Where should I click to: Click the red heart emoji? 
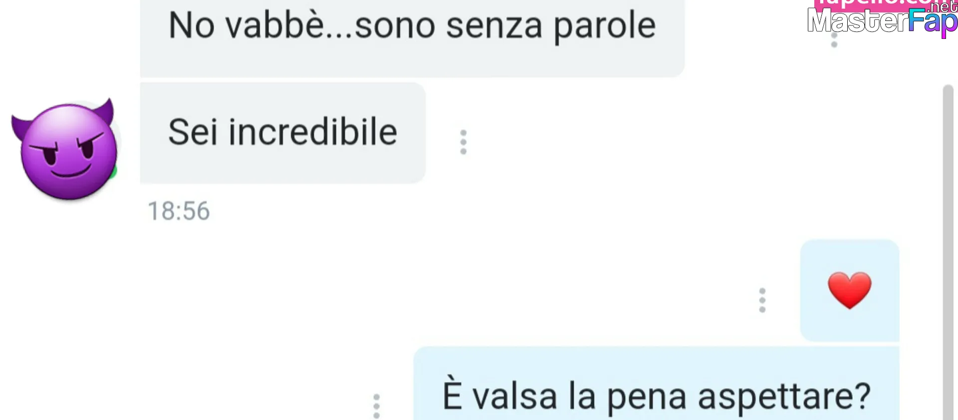pos(850,290)
